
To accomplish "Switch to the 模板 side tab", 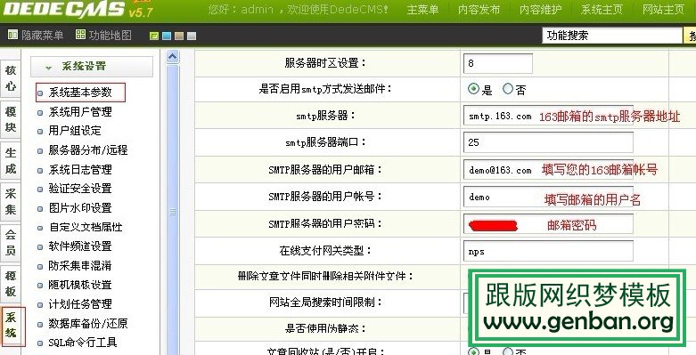I will pos(10,284).
